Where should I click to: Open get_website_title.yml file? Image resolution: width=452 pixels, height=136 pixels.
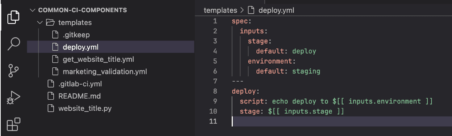[98, 59]
